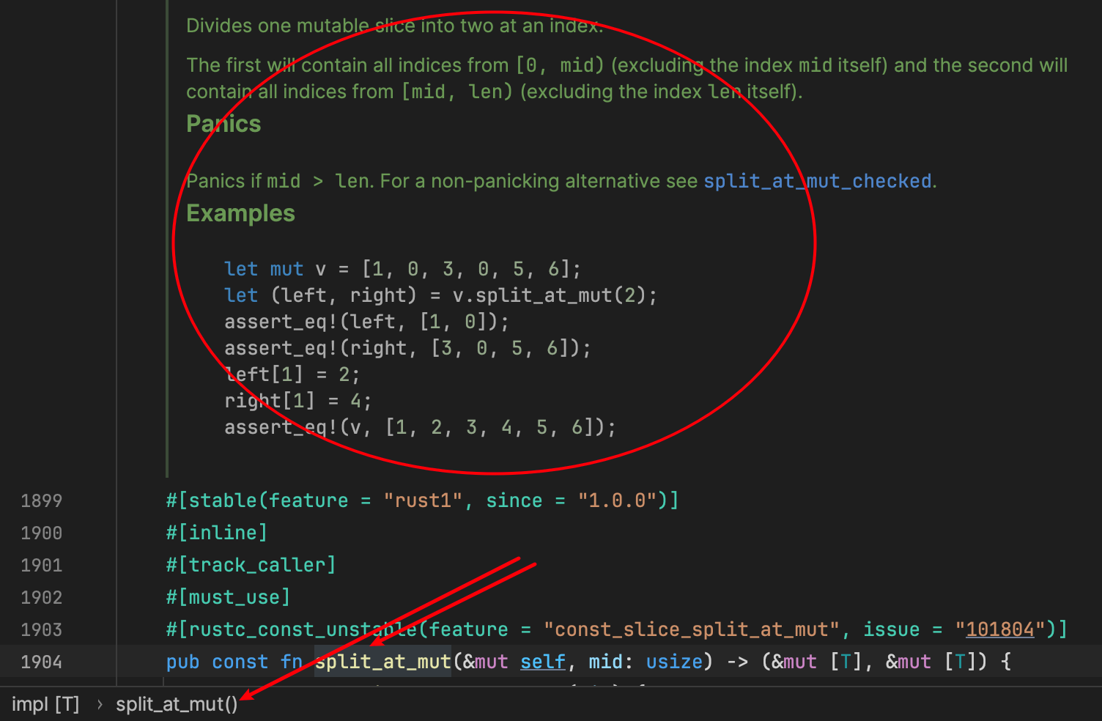
Task: Click the split_at_mut function name on line 1904
Action: pos(383,662)
